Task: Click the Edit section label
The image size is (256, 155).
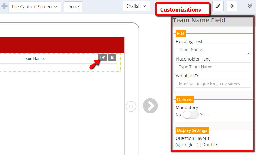Action: 181,33
